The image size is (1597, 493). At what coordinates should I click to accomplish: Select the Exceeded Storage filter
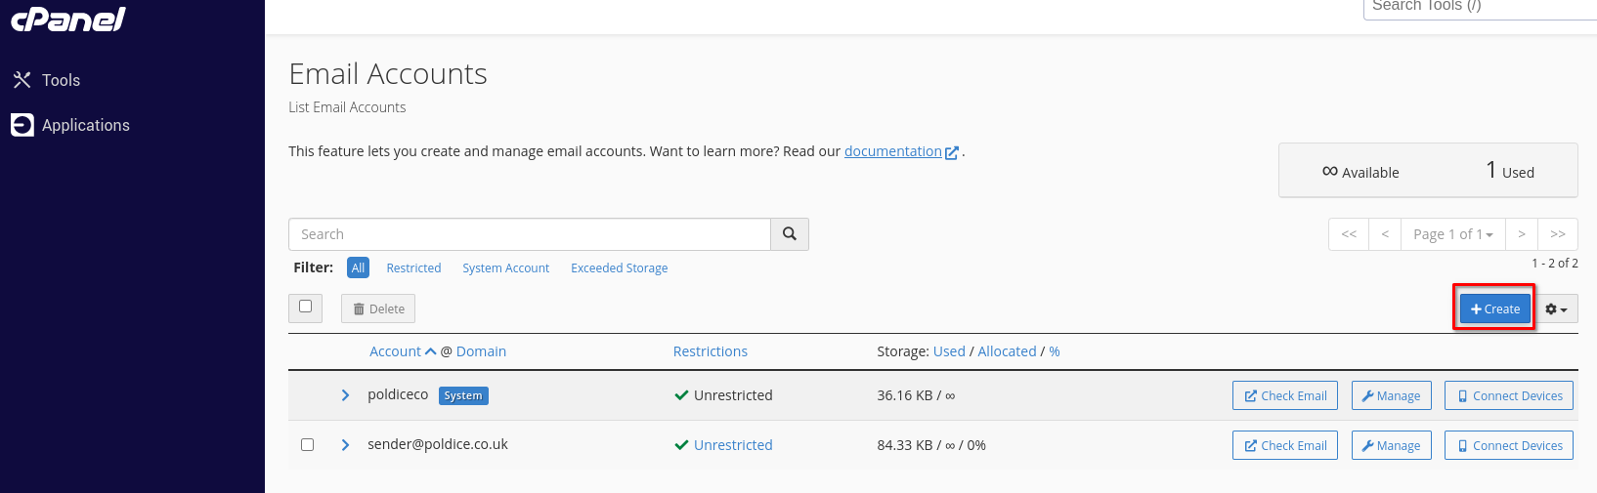pos(619,268)
